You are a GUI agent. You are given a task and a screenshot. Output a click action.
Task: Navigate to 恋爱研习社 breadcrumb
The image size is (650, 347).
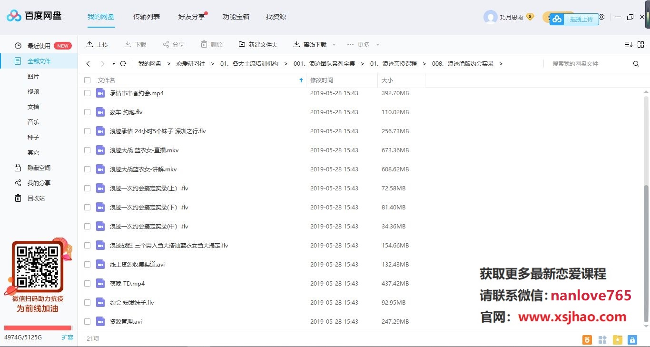(x=191, y=64)
